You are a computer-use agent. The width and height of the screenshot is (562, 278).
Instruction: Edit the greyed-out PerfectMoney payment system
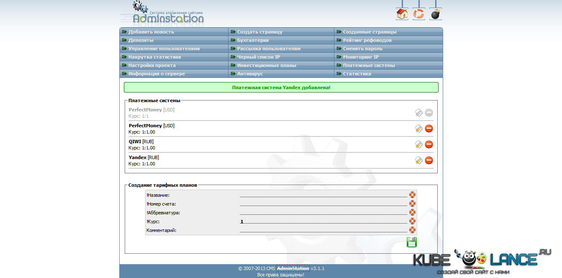point(418,113)
